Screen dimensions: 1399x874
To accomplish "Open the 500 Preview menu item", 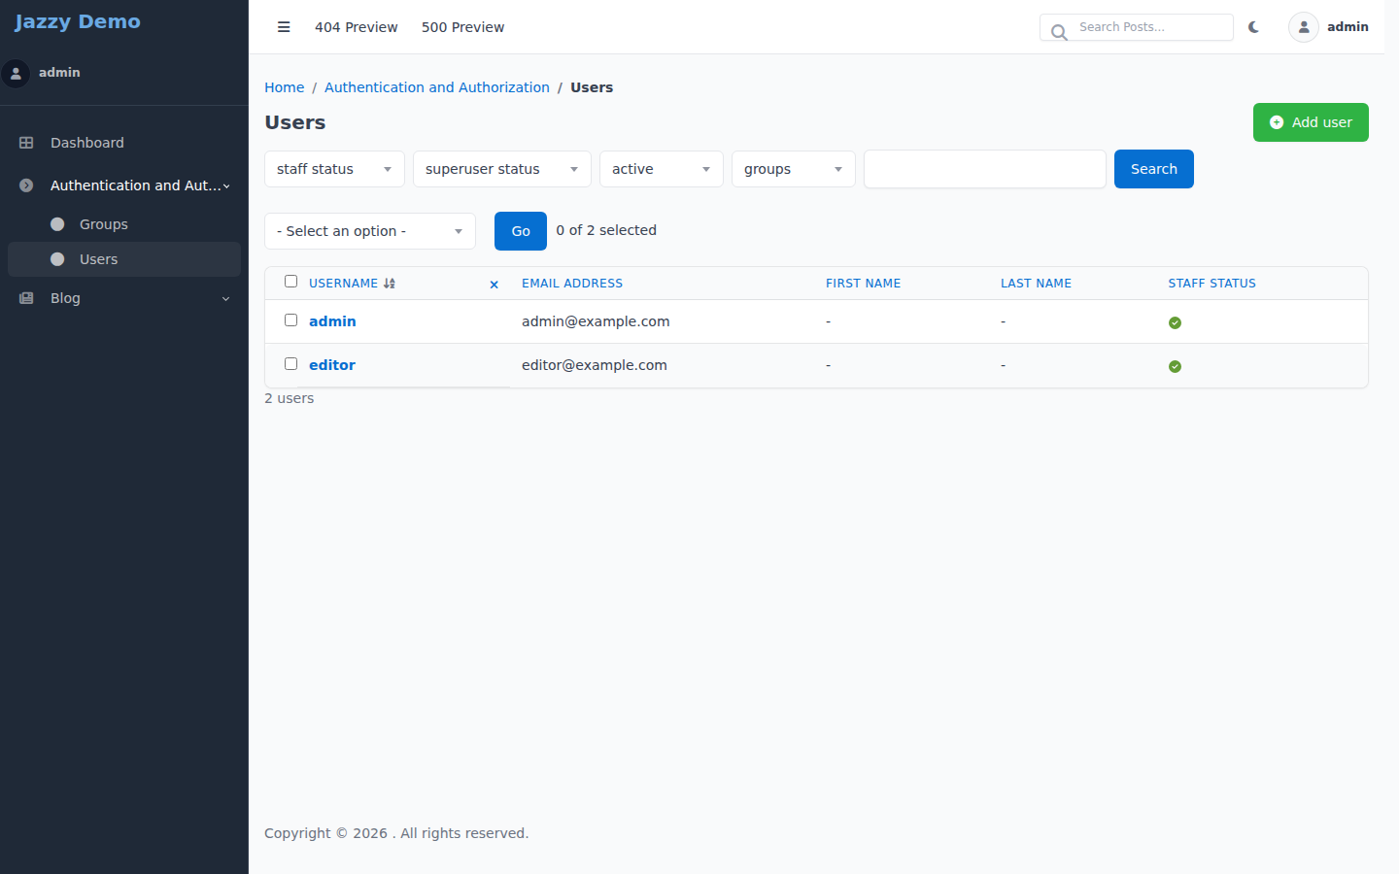I will click(462, 27).
